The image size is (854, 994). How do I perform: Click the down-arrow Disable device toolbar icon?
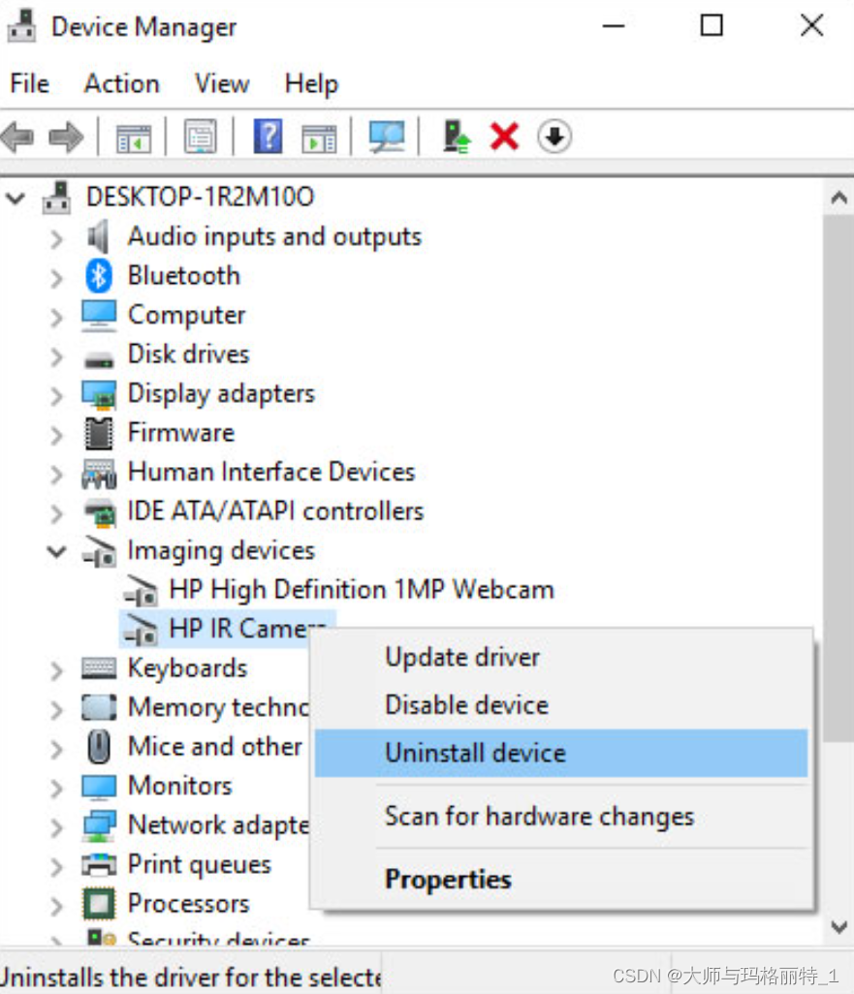point(554,137)
